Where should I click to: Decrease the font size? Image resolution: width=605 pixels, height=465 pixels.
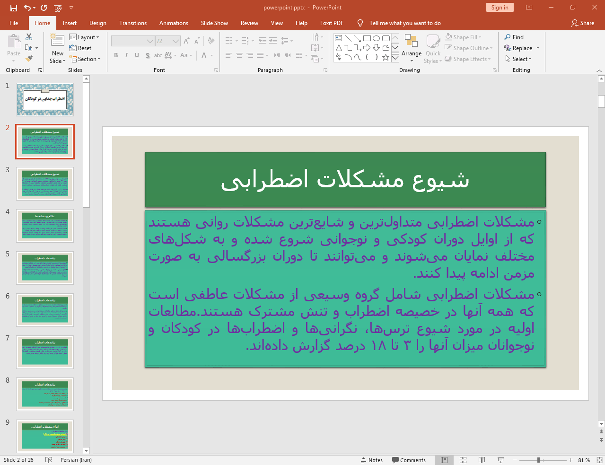pos(197,41)
